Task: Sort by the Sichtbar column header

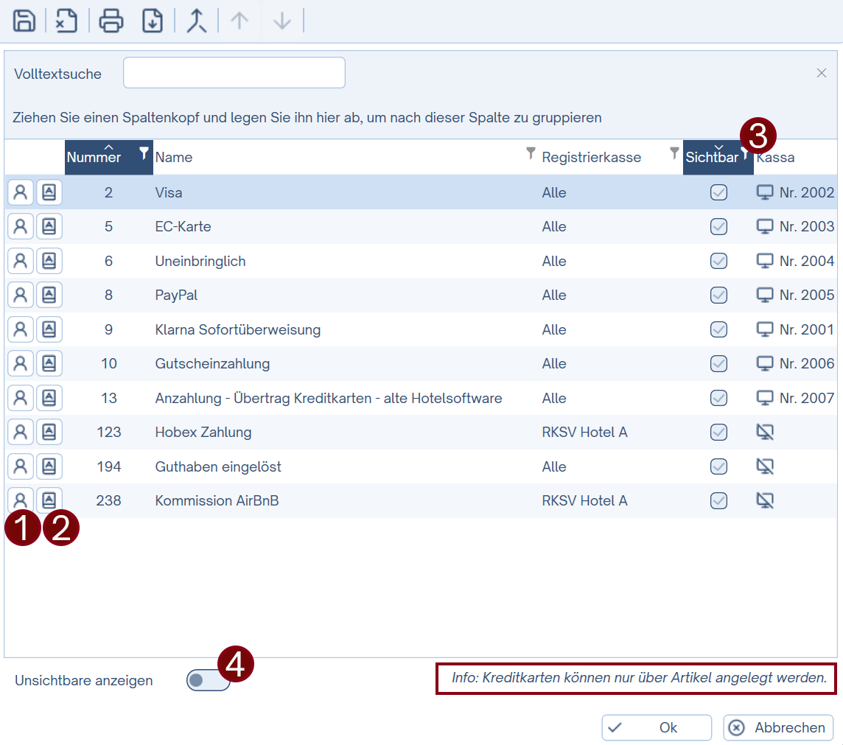Action: click(712, 158)
